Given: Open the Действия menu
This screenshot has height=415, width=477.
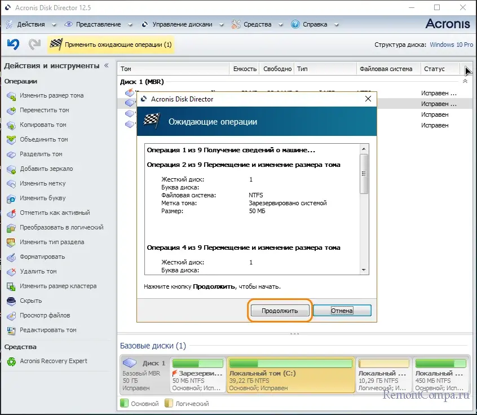Looking at the screenshot, I should 30,24.
